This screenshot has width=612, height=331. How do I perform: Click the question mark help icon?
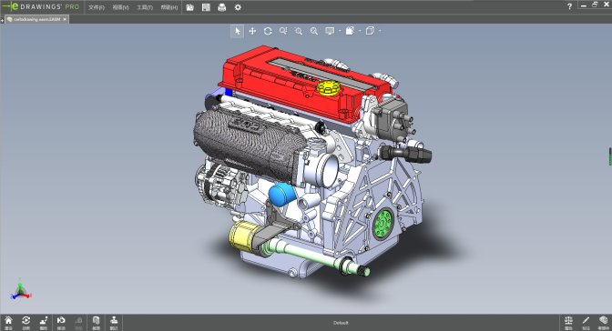tap(569, 6)
